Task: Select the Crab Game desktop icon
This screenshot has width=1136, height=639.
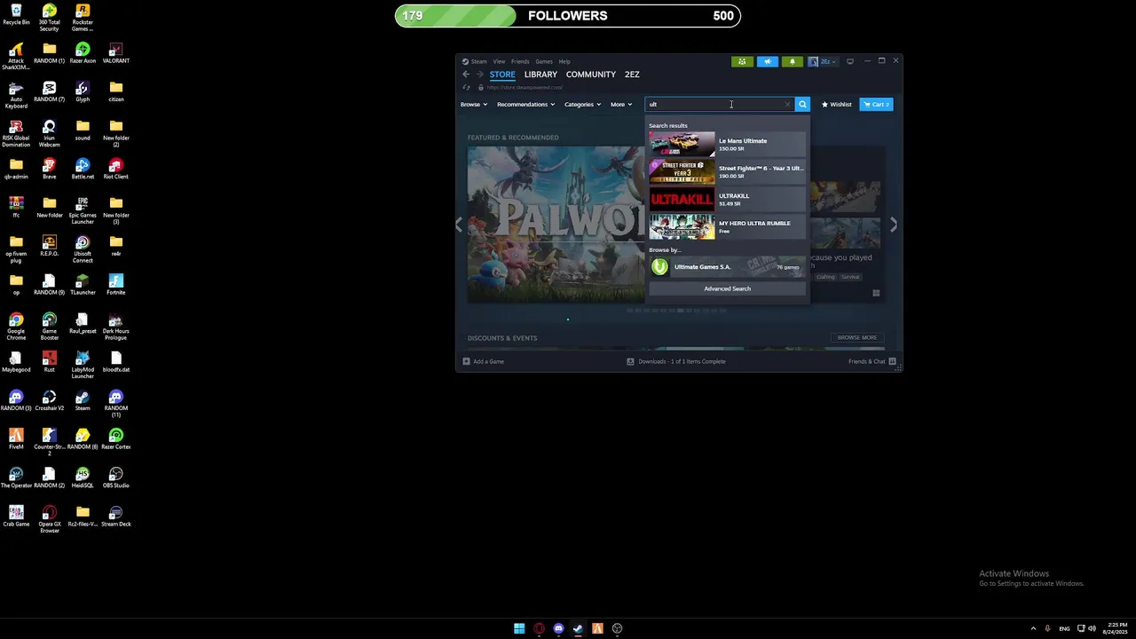Action: 16,516
